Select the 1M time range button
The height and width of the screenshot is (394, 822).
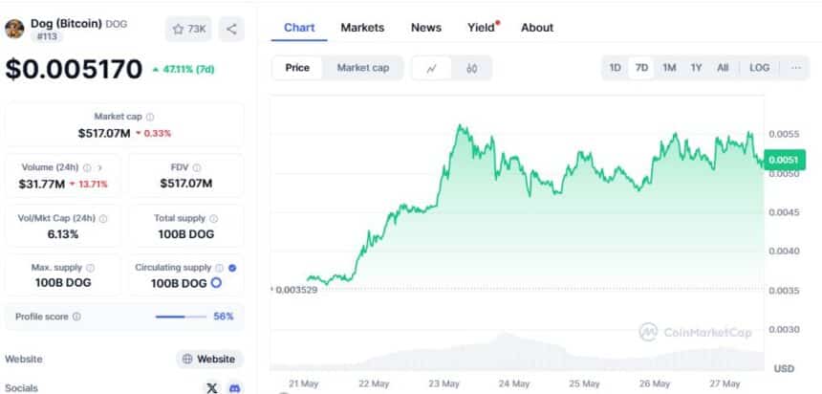pos(669,68)
